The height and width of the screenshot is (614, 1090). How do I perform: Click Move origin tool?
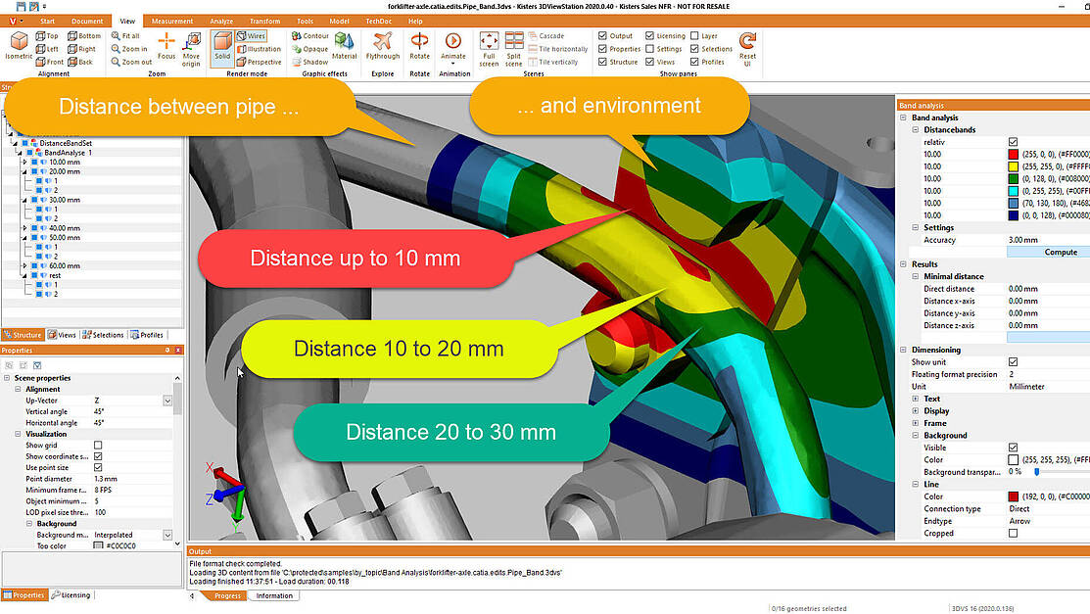coord(191,49)
